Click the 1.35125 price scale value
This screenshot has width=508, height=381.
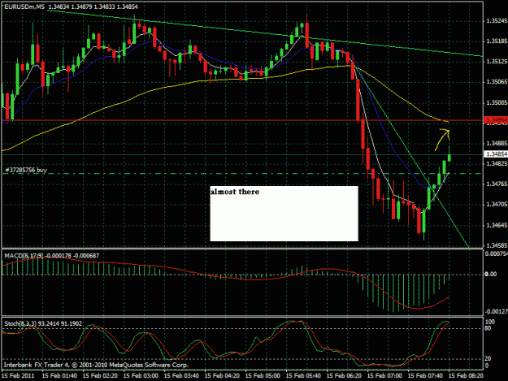point(497,61)
